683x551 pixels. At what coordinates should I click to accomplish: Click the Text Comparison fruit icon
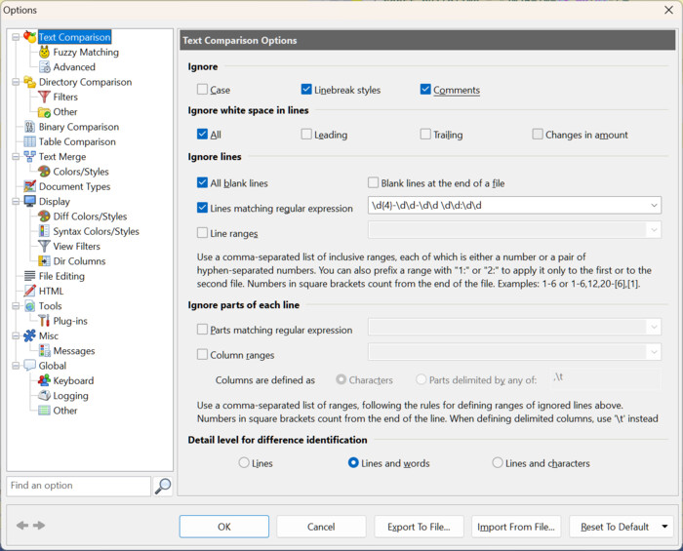(x=29, y=37)
